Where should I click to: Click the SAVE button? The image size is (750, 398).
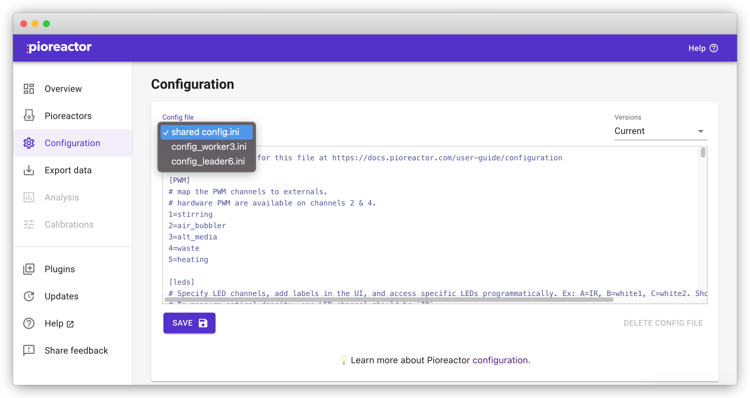(189, 323)
